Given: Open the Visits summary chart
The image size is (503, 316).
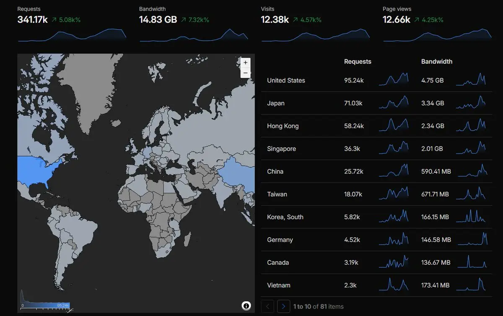Looking at the screenshot, I should 316,35.
